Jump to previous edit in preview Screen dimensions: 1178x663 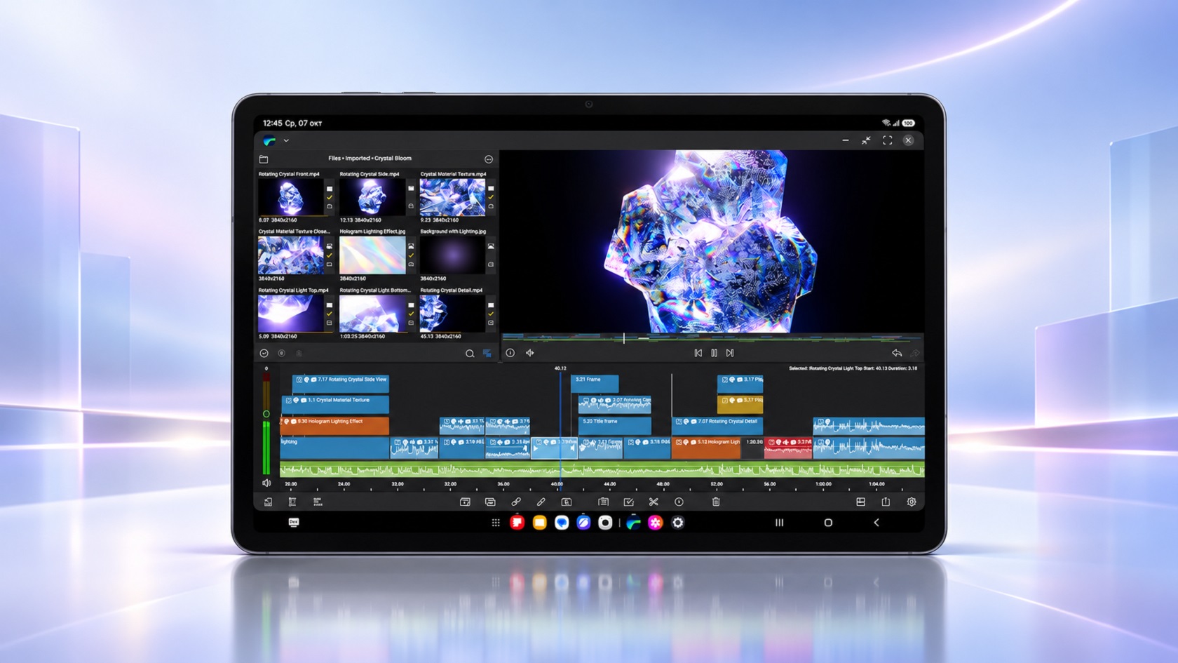(698, 353)
